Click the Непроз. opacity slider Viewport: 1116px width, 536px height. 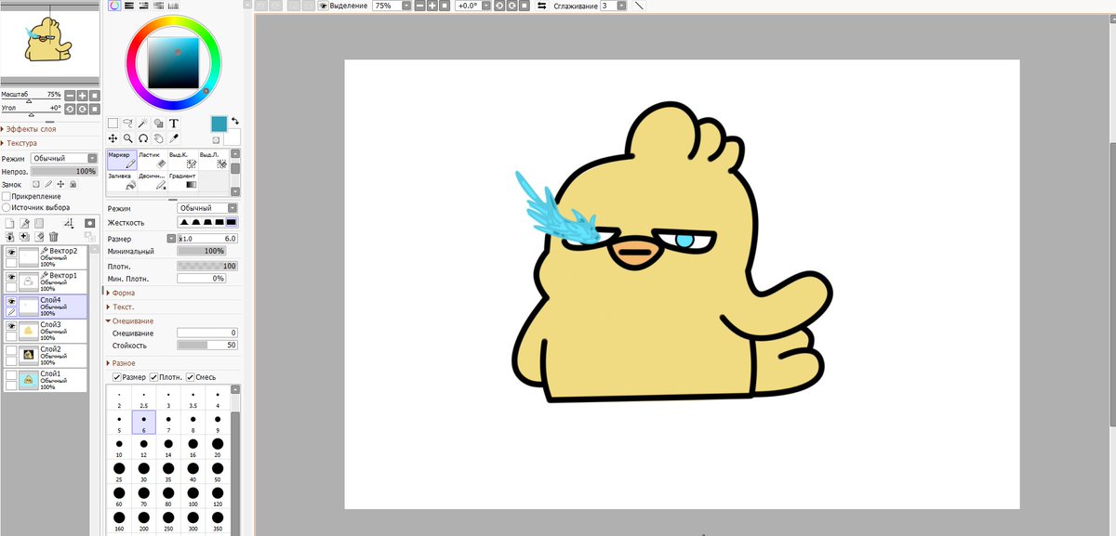[64, 172]
